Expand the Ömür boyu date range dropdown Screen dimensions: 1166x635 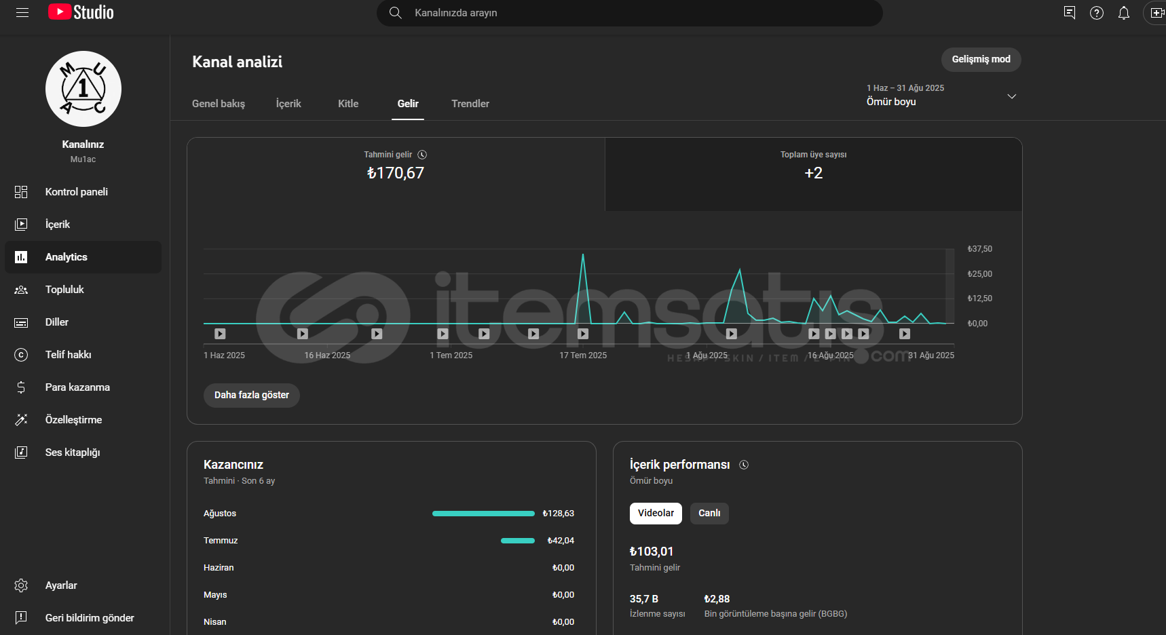942,96
